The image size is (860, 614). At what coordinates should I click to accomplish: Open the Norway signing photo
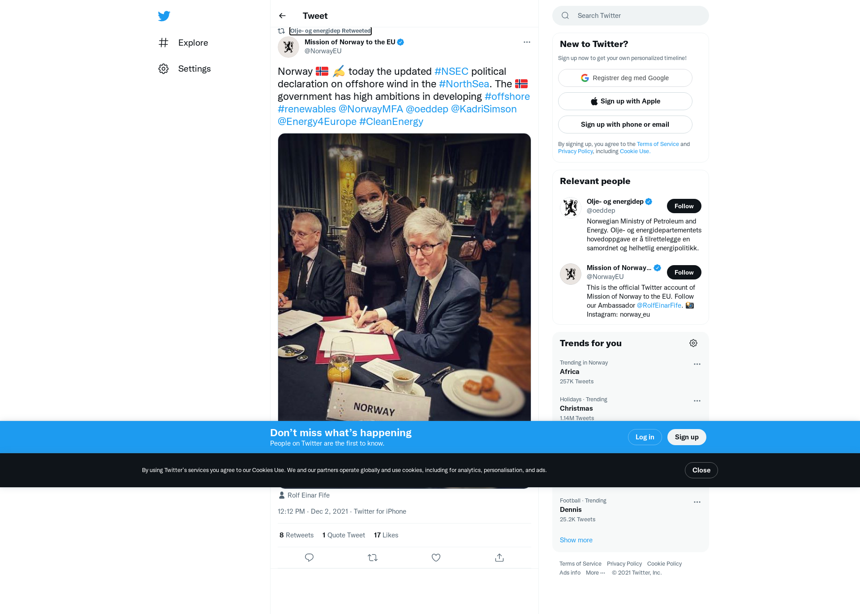404,277
